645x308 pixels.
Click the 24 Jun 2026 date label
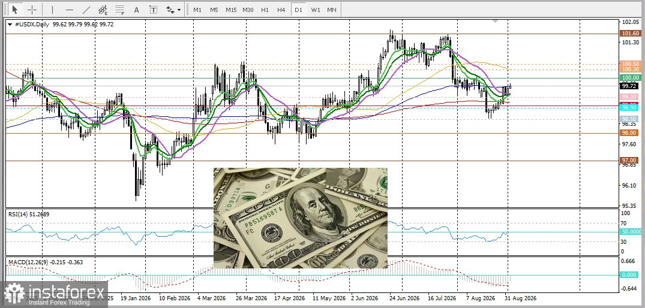tap(404, 297)
